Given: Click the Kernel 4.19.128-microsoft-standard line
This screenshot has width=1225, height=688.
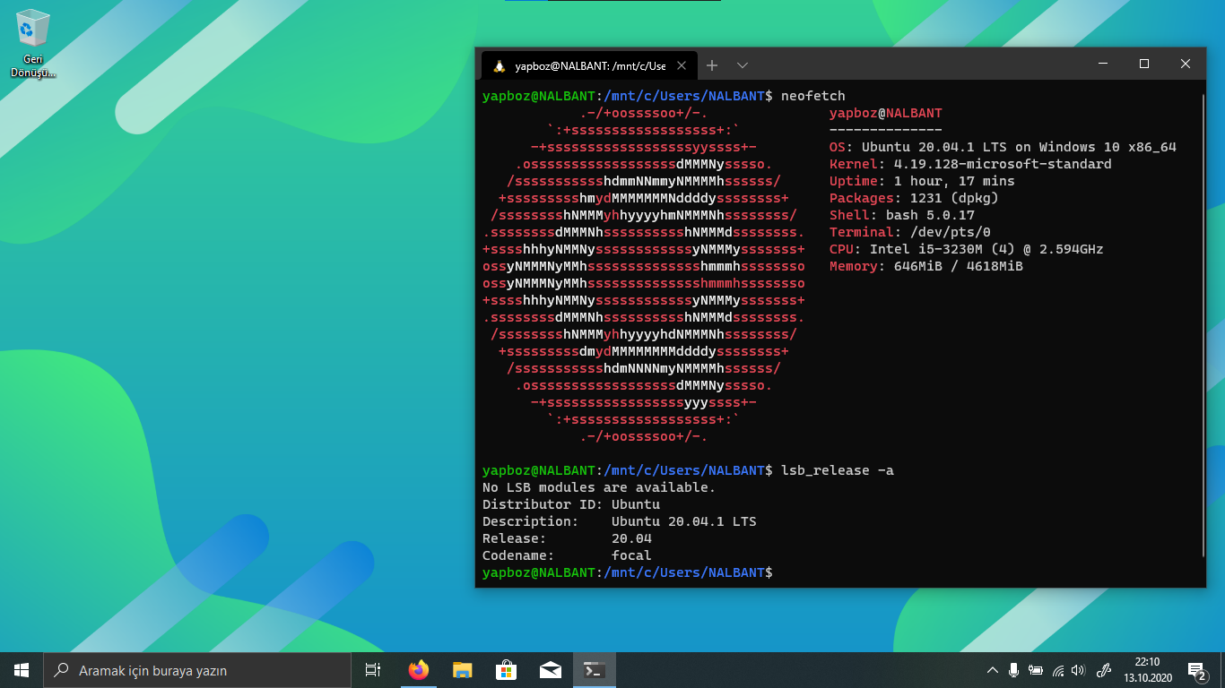Looking at the screenshot, I should 970,164.
